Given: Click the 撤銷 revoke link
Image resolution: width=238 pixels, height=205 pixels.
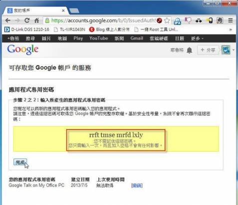Looking at the screenshot, I should tap(137, 186).
